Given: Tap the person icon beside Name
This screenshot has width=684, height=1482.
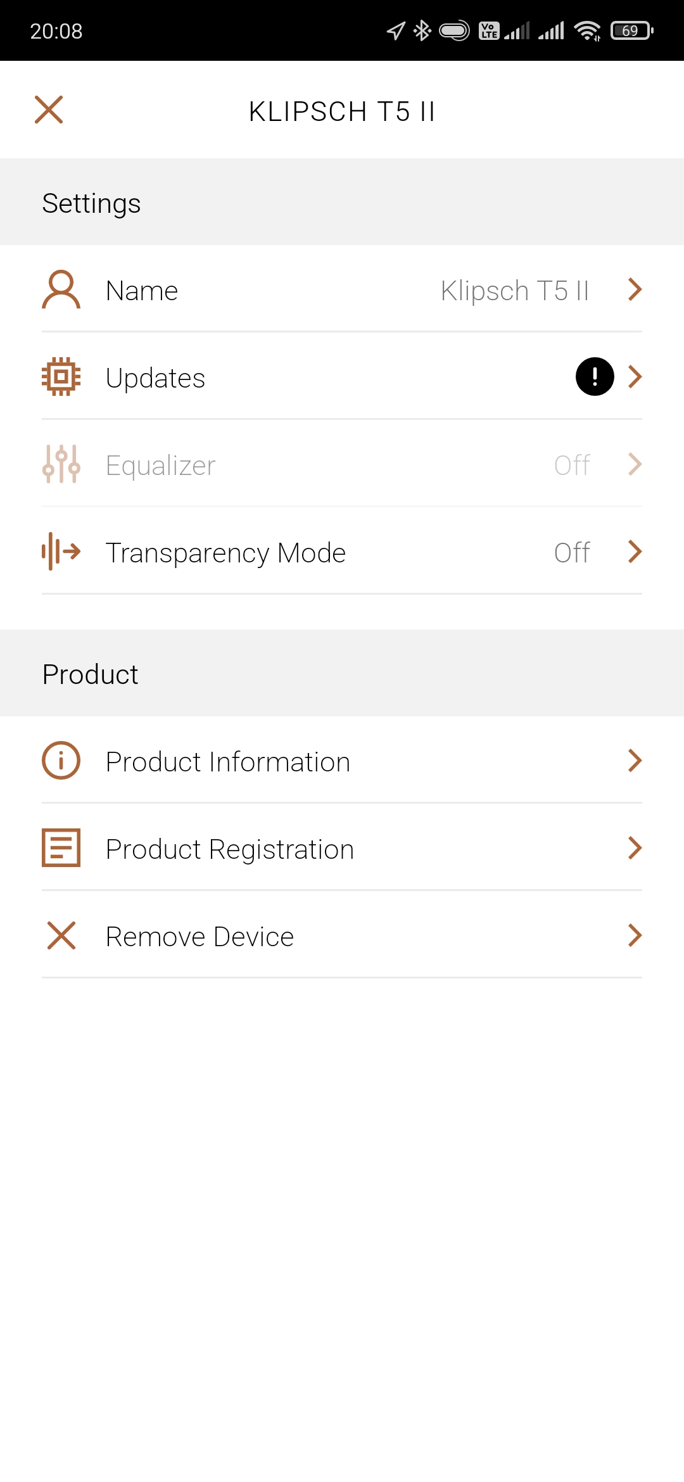Looking at the screenshot, I should (x=61, y=289).
